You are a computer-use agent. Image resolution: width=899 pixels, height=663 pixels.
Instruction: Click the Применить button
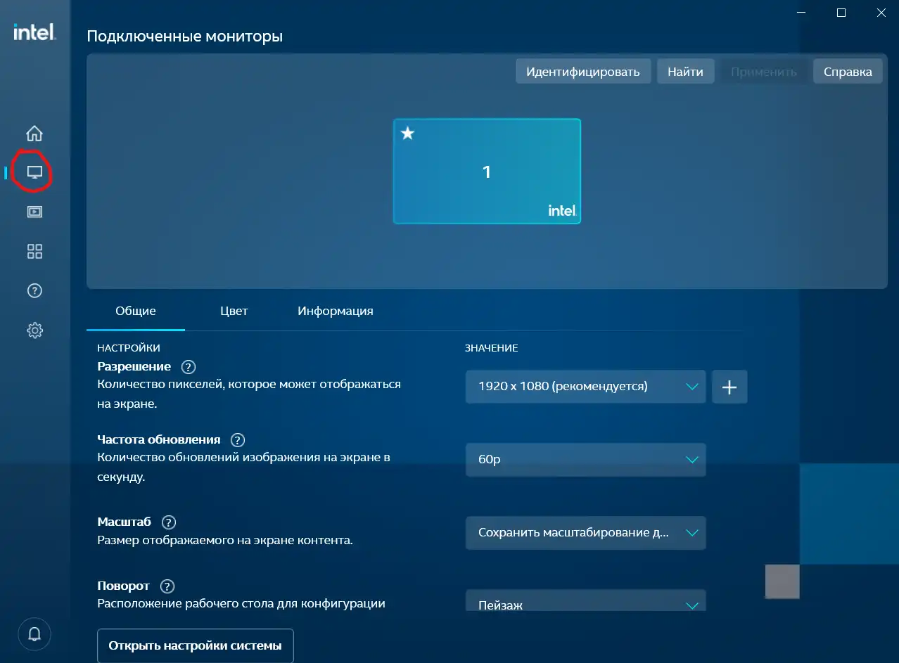click(x=764, y=72)
